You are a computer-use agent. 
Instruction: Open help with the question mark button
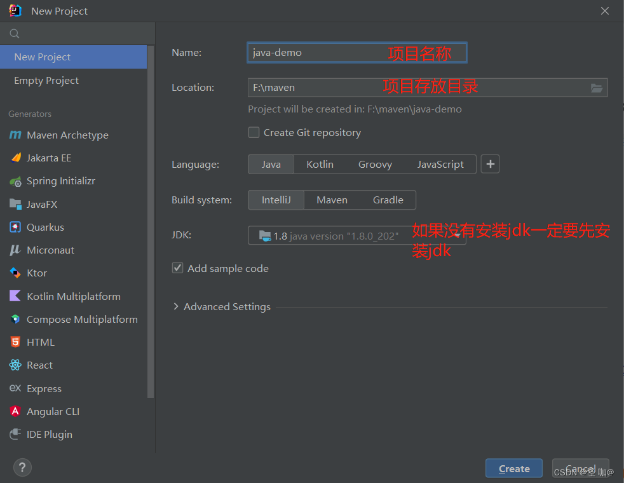click(22, 468)
